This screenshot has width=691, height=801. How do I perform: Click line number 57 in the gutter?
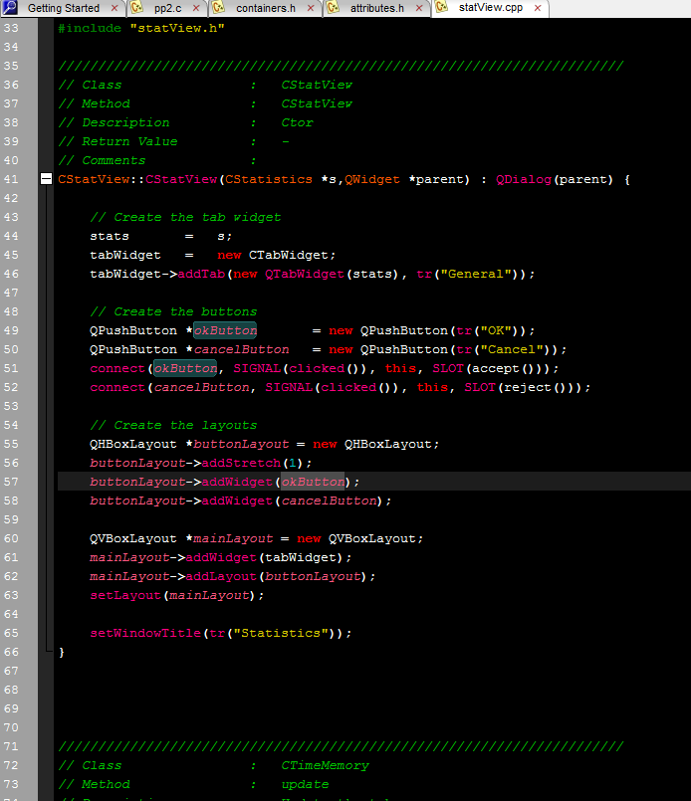(x=11, y=482)
